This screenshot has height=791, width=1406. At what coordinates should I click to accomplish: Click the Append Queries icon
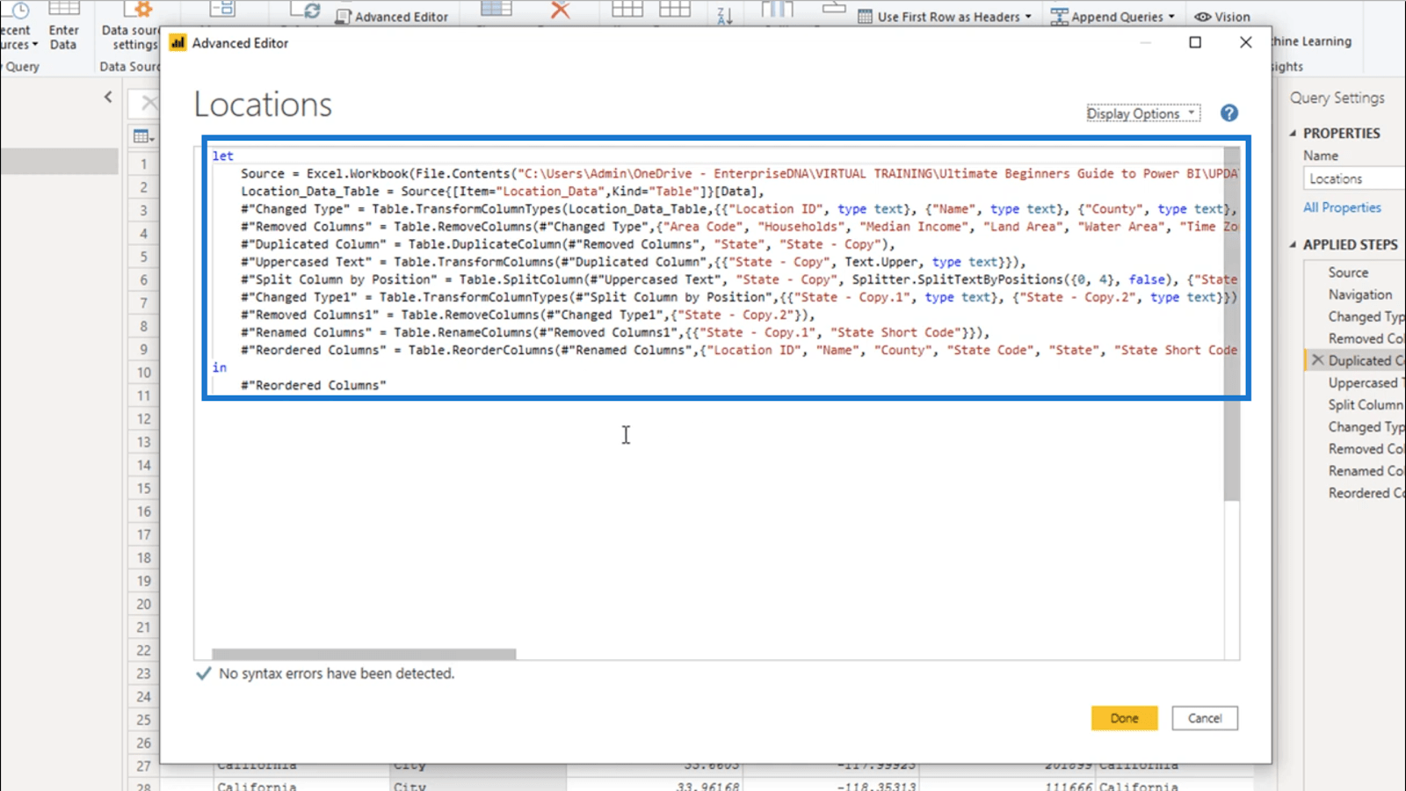click(x=1059, y=17)
